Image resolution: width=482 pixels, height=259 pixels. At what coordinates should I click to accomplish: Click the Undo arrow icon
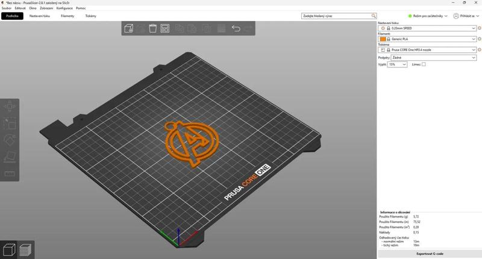tap(236, 28)
